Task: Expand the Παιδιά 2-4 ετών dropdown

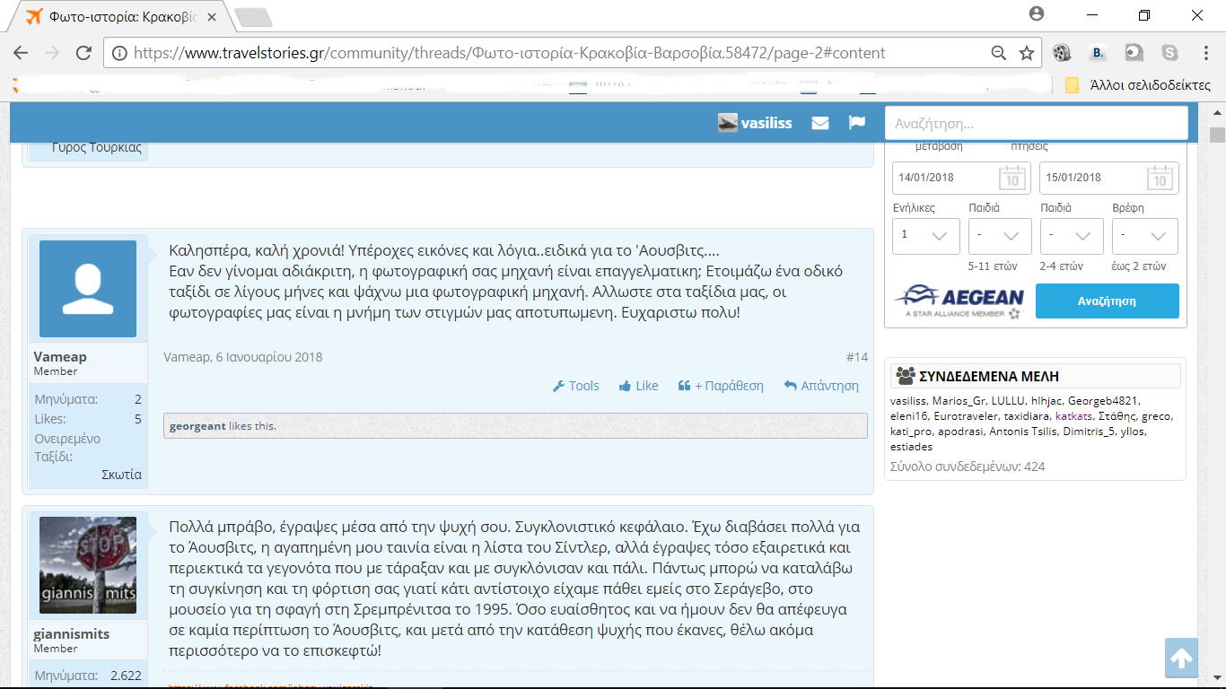Action: pyautogui.click(x=1072, y=236)
